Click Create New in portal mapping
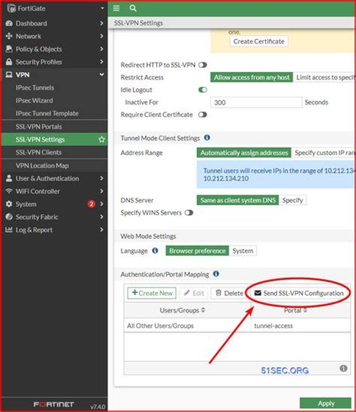The height and width of the screenshot is (412, 356). (152, 293)
